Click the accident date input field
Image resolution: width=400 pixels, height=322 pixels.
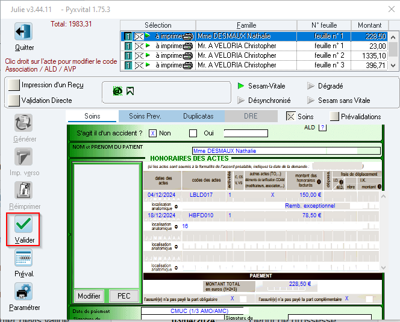click(x=246, y=134)
